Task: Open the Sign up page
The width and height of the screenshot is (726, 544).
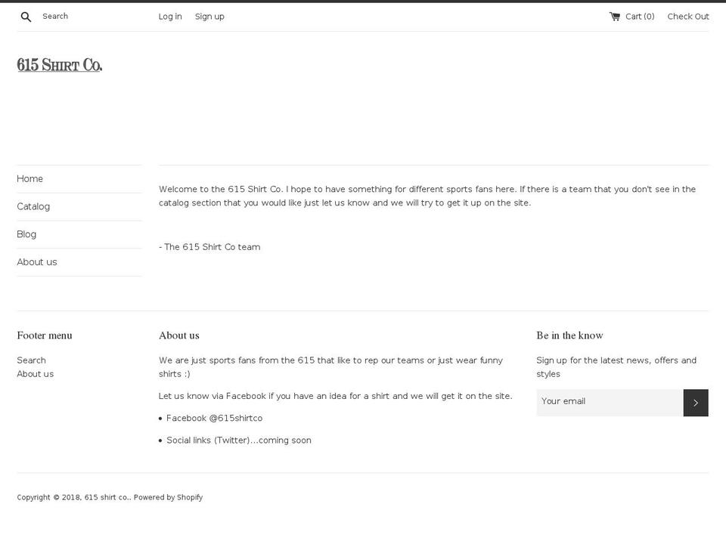Action: 209,17
